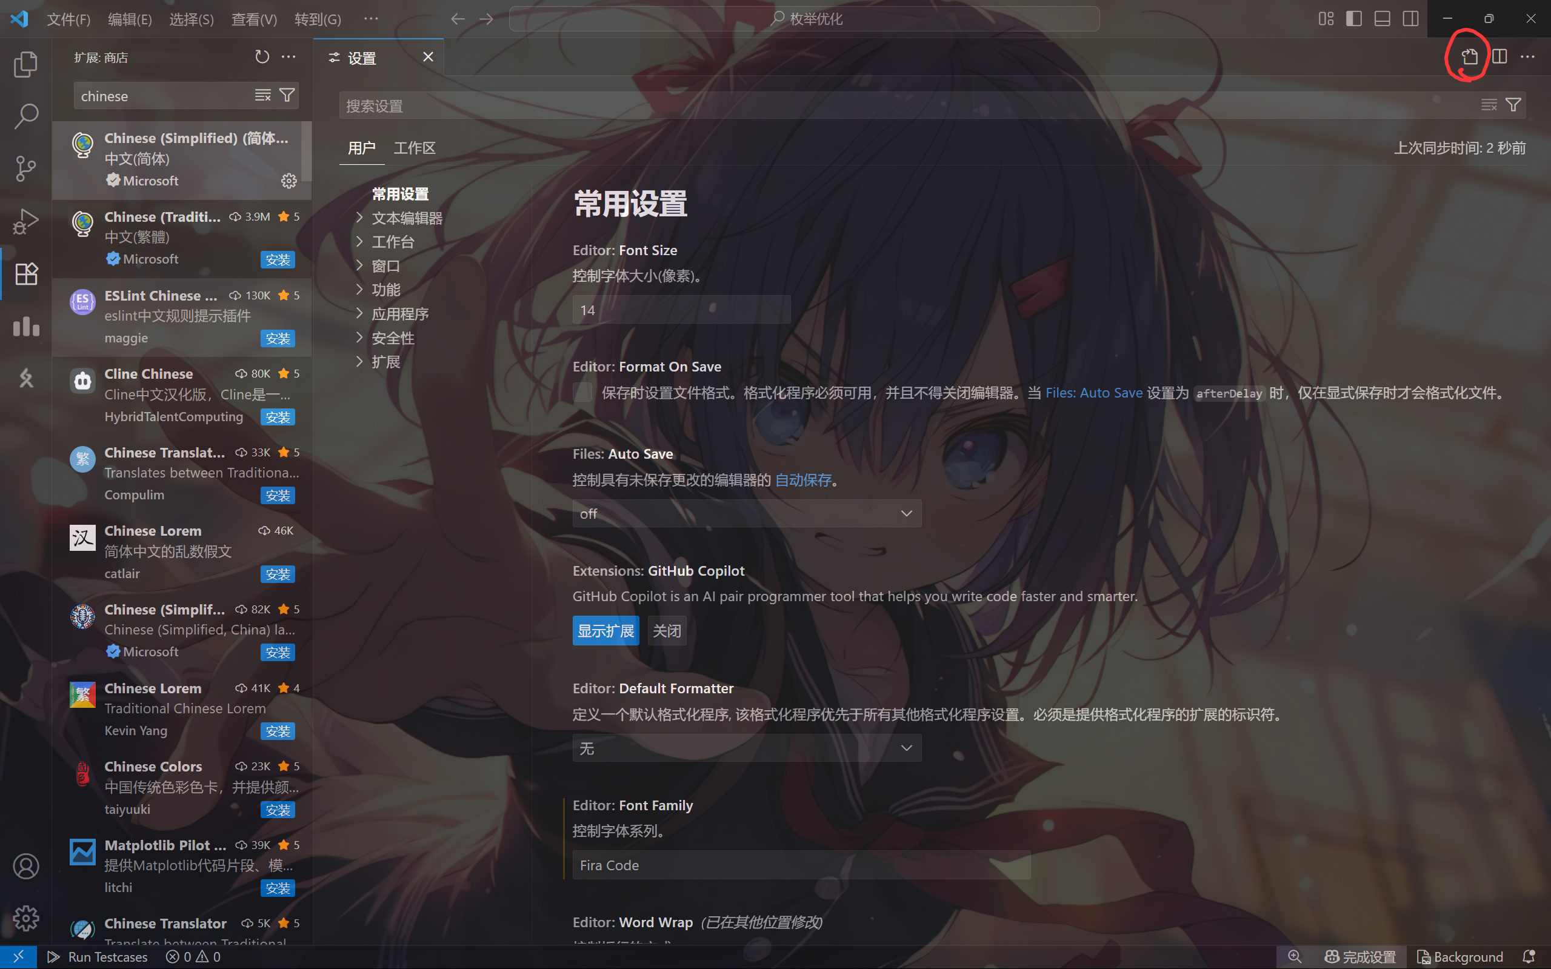The image size is (1551, 969).
Task: Open Run and Debug view
Action: point(25,221)
